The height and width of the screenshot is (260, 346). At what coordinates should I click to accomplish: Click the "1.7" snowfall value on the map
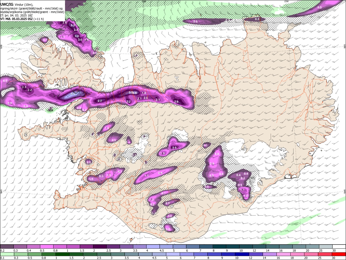tap(242, 190)
